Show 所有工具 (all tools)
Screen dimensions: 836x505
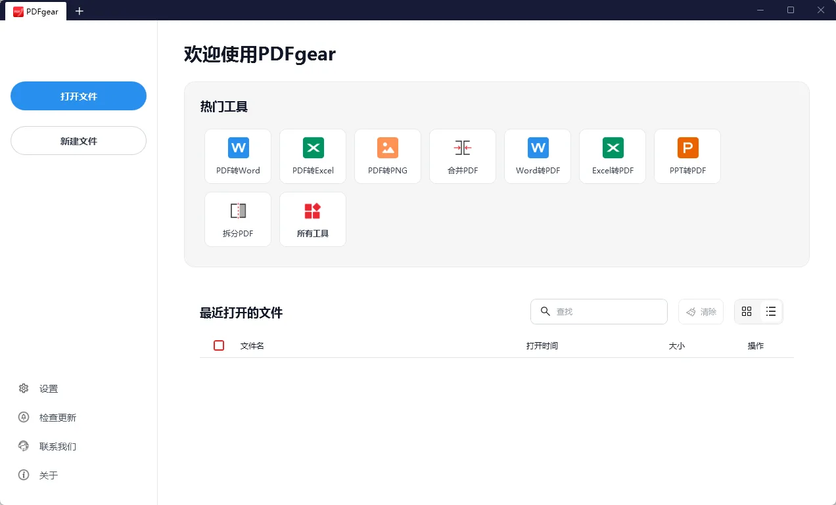coord(313,219)
